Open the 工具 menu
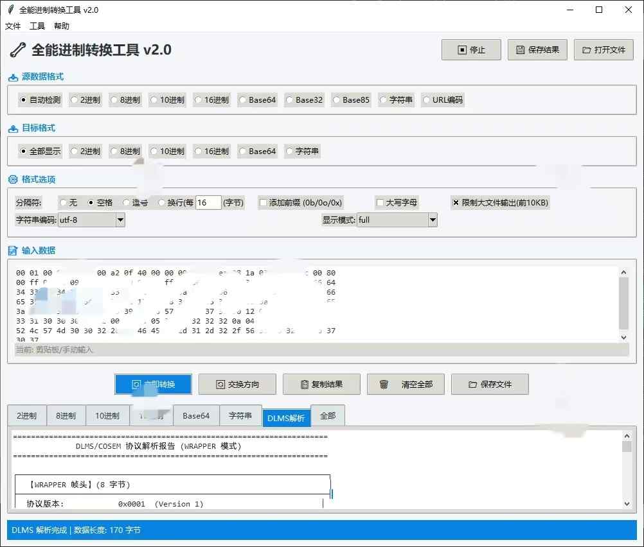The width and height of the screenshot is (644, 547). [37, 26]
